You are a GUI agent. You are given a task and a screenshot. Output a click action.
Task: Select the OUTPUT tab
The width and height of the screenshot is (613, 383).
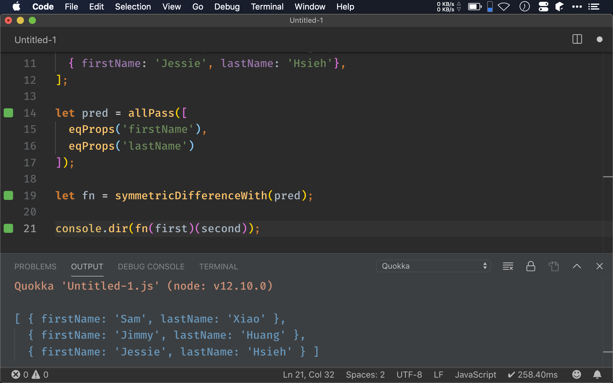87,266
